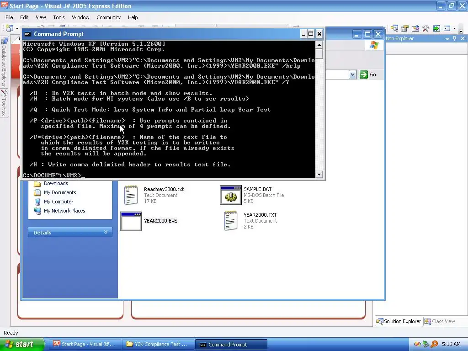Open the My Documents link in the Explorer sidebar
The width and height of the screenshot is (468, 351).
60,192
